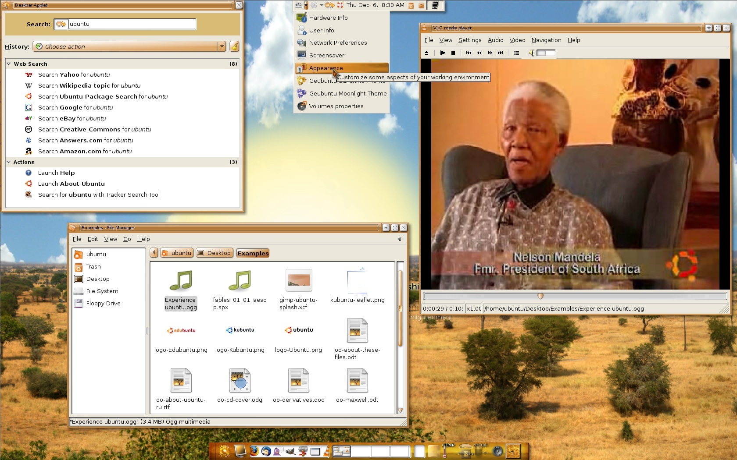Go to Desktop path button in file manager

click(215, 253)
